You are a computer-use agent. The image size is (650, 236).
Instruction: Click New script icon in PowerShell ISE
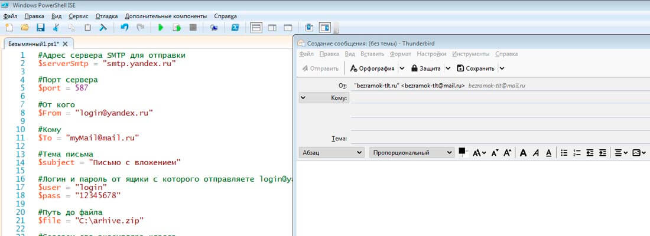(x=9, y=28)
